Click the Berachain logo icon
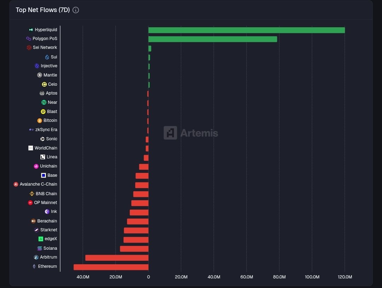Image resolution: width=382 pixels, height=288 pixels. (x=33, y=221)
